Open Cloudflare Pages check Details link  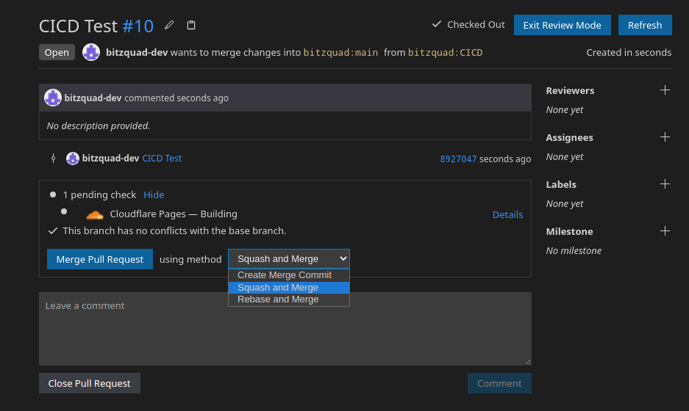pyautogui.click(x=507, y=215)
